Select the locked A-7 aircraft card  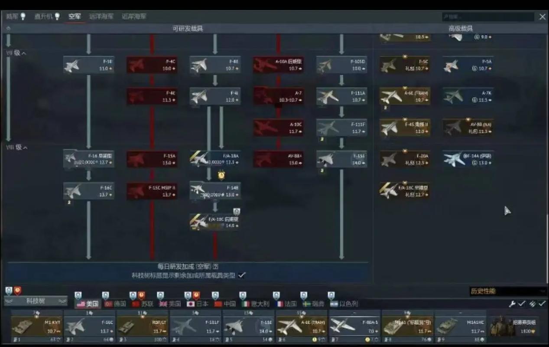pos(278,96)
